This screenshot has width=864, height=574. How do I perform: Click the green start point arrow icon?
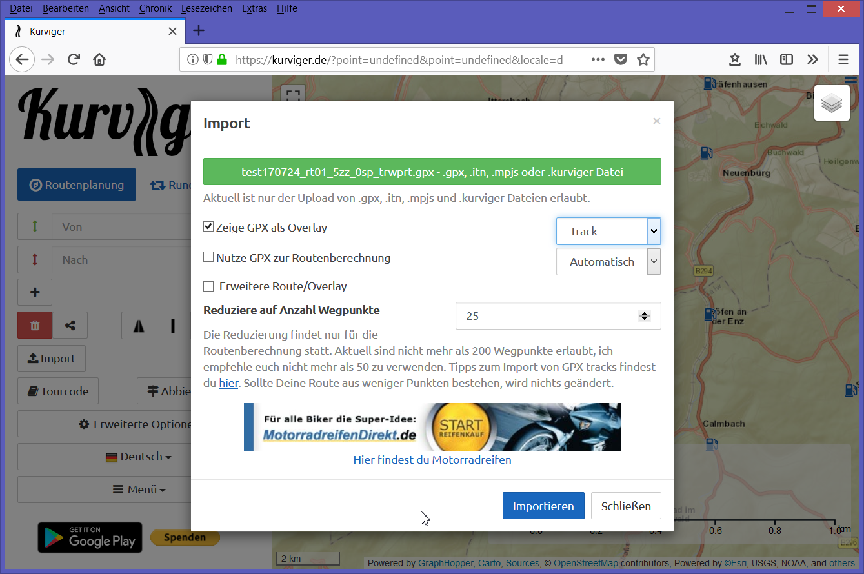tap(35, 226)
